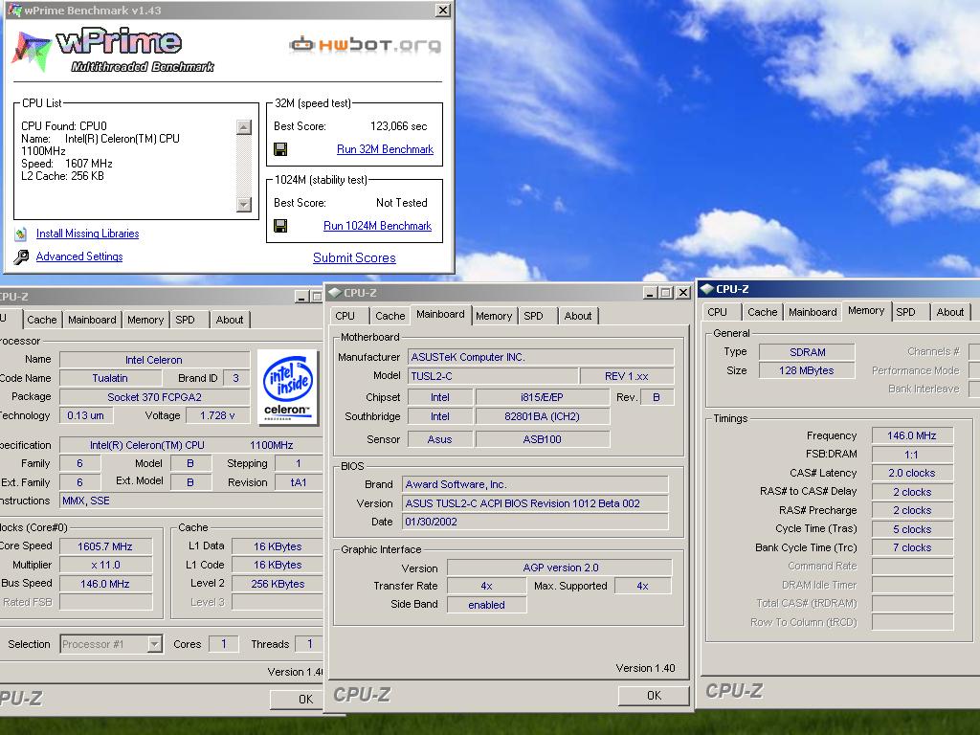Run the 32M Benchmark
Screen dimensions: 980x735
(x=385, y=149)
